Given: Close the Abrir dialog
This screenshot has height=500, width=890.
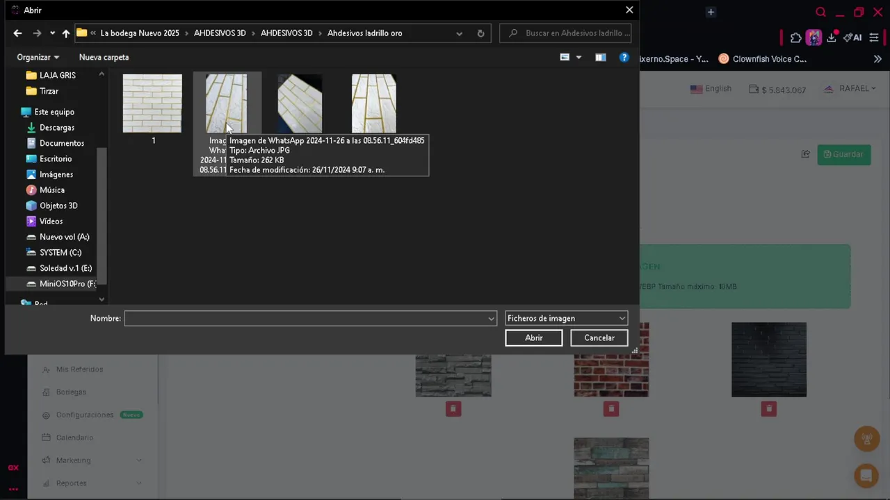Looking at the screenshot, I should click(629, 10).
